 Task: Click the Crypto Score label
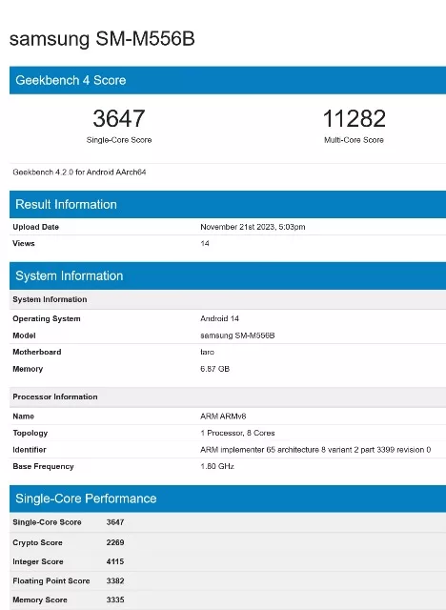point(37,542)
